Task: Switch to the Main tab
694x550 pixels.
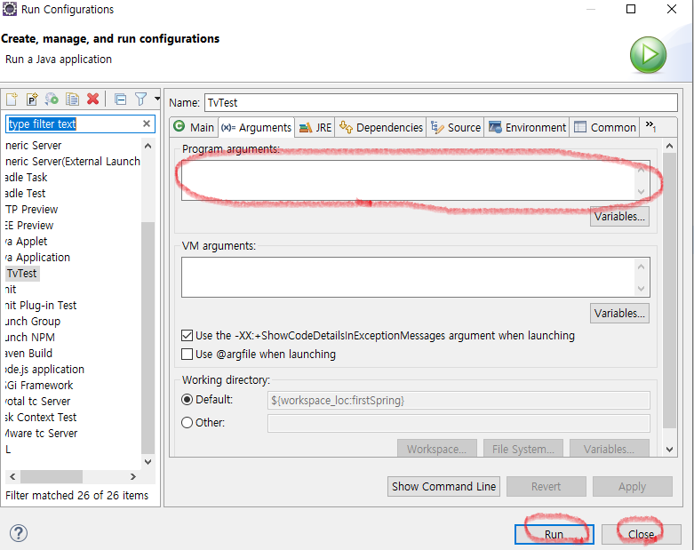Action: (194, 127)
